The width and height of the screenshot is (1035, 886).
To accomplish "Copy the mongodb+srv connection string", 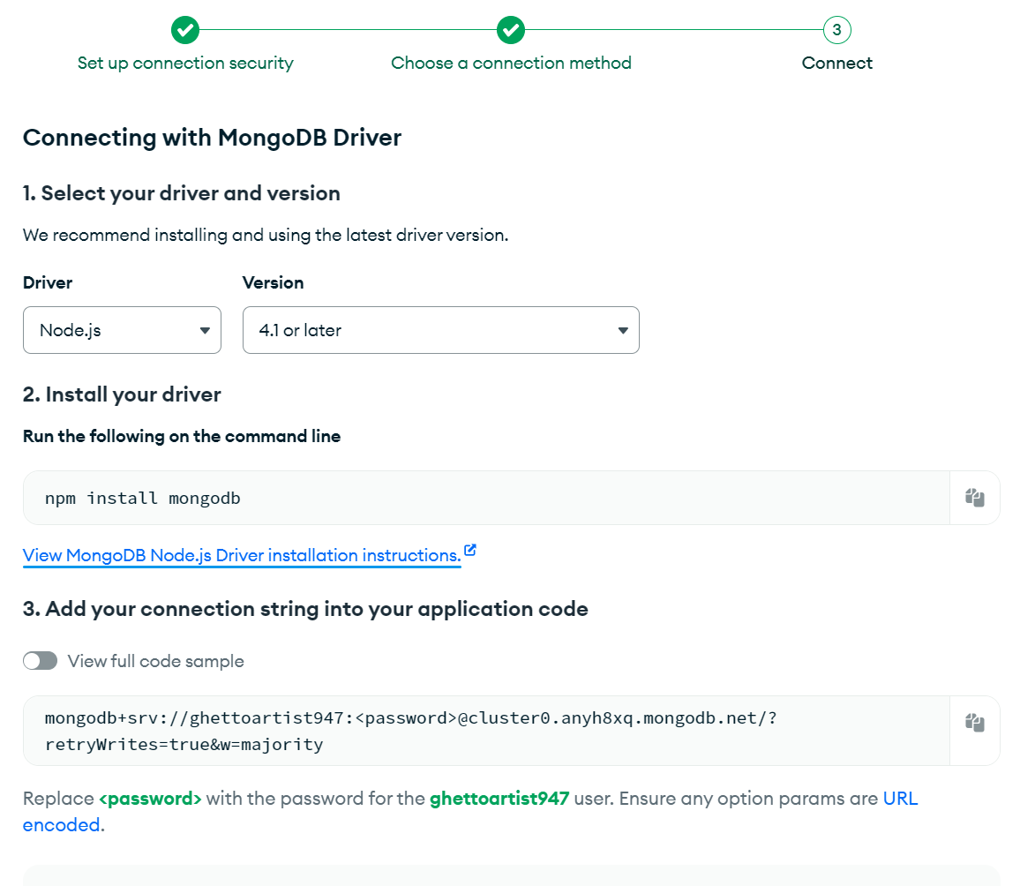I will coord(974,723).
